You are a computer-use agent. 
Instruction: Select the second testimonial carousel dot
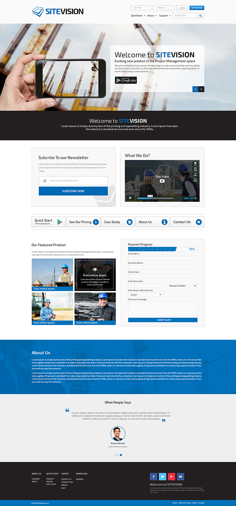point(118,455)
